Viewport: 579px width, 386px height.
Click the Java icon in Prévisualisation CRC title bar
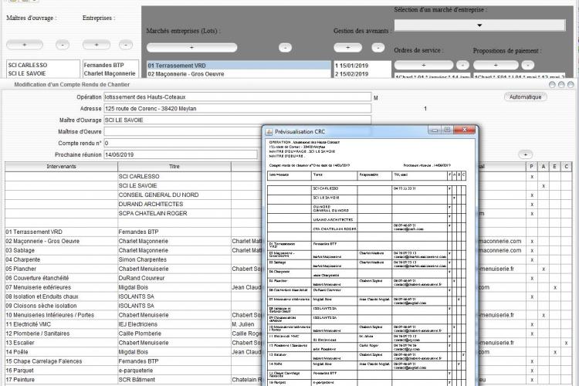269,131
